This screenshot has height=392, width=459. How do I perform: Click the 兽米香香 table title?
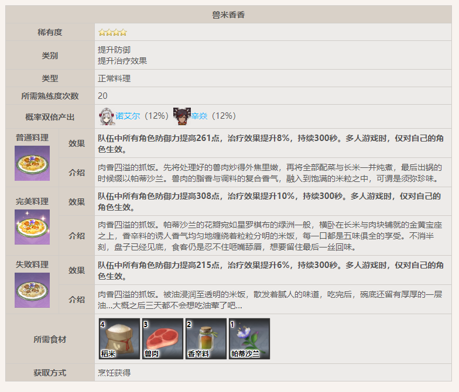pos(228,15)
